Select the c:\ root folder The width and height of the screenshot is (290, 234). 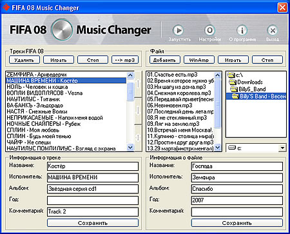(x=235, y=75)
